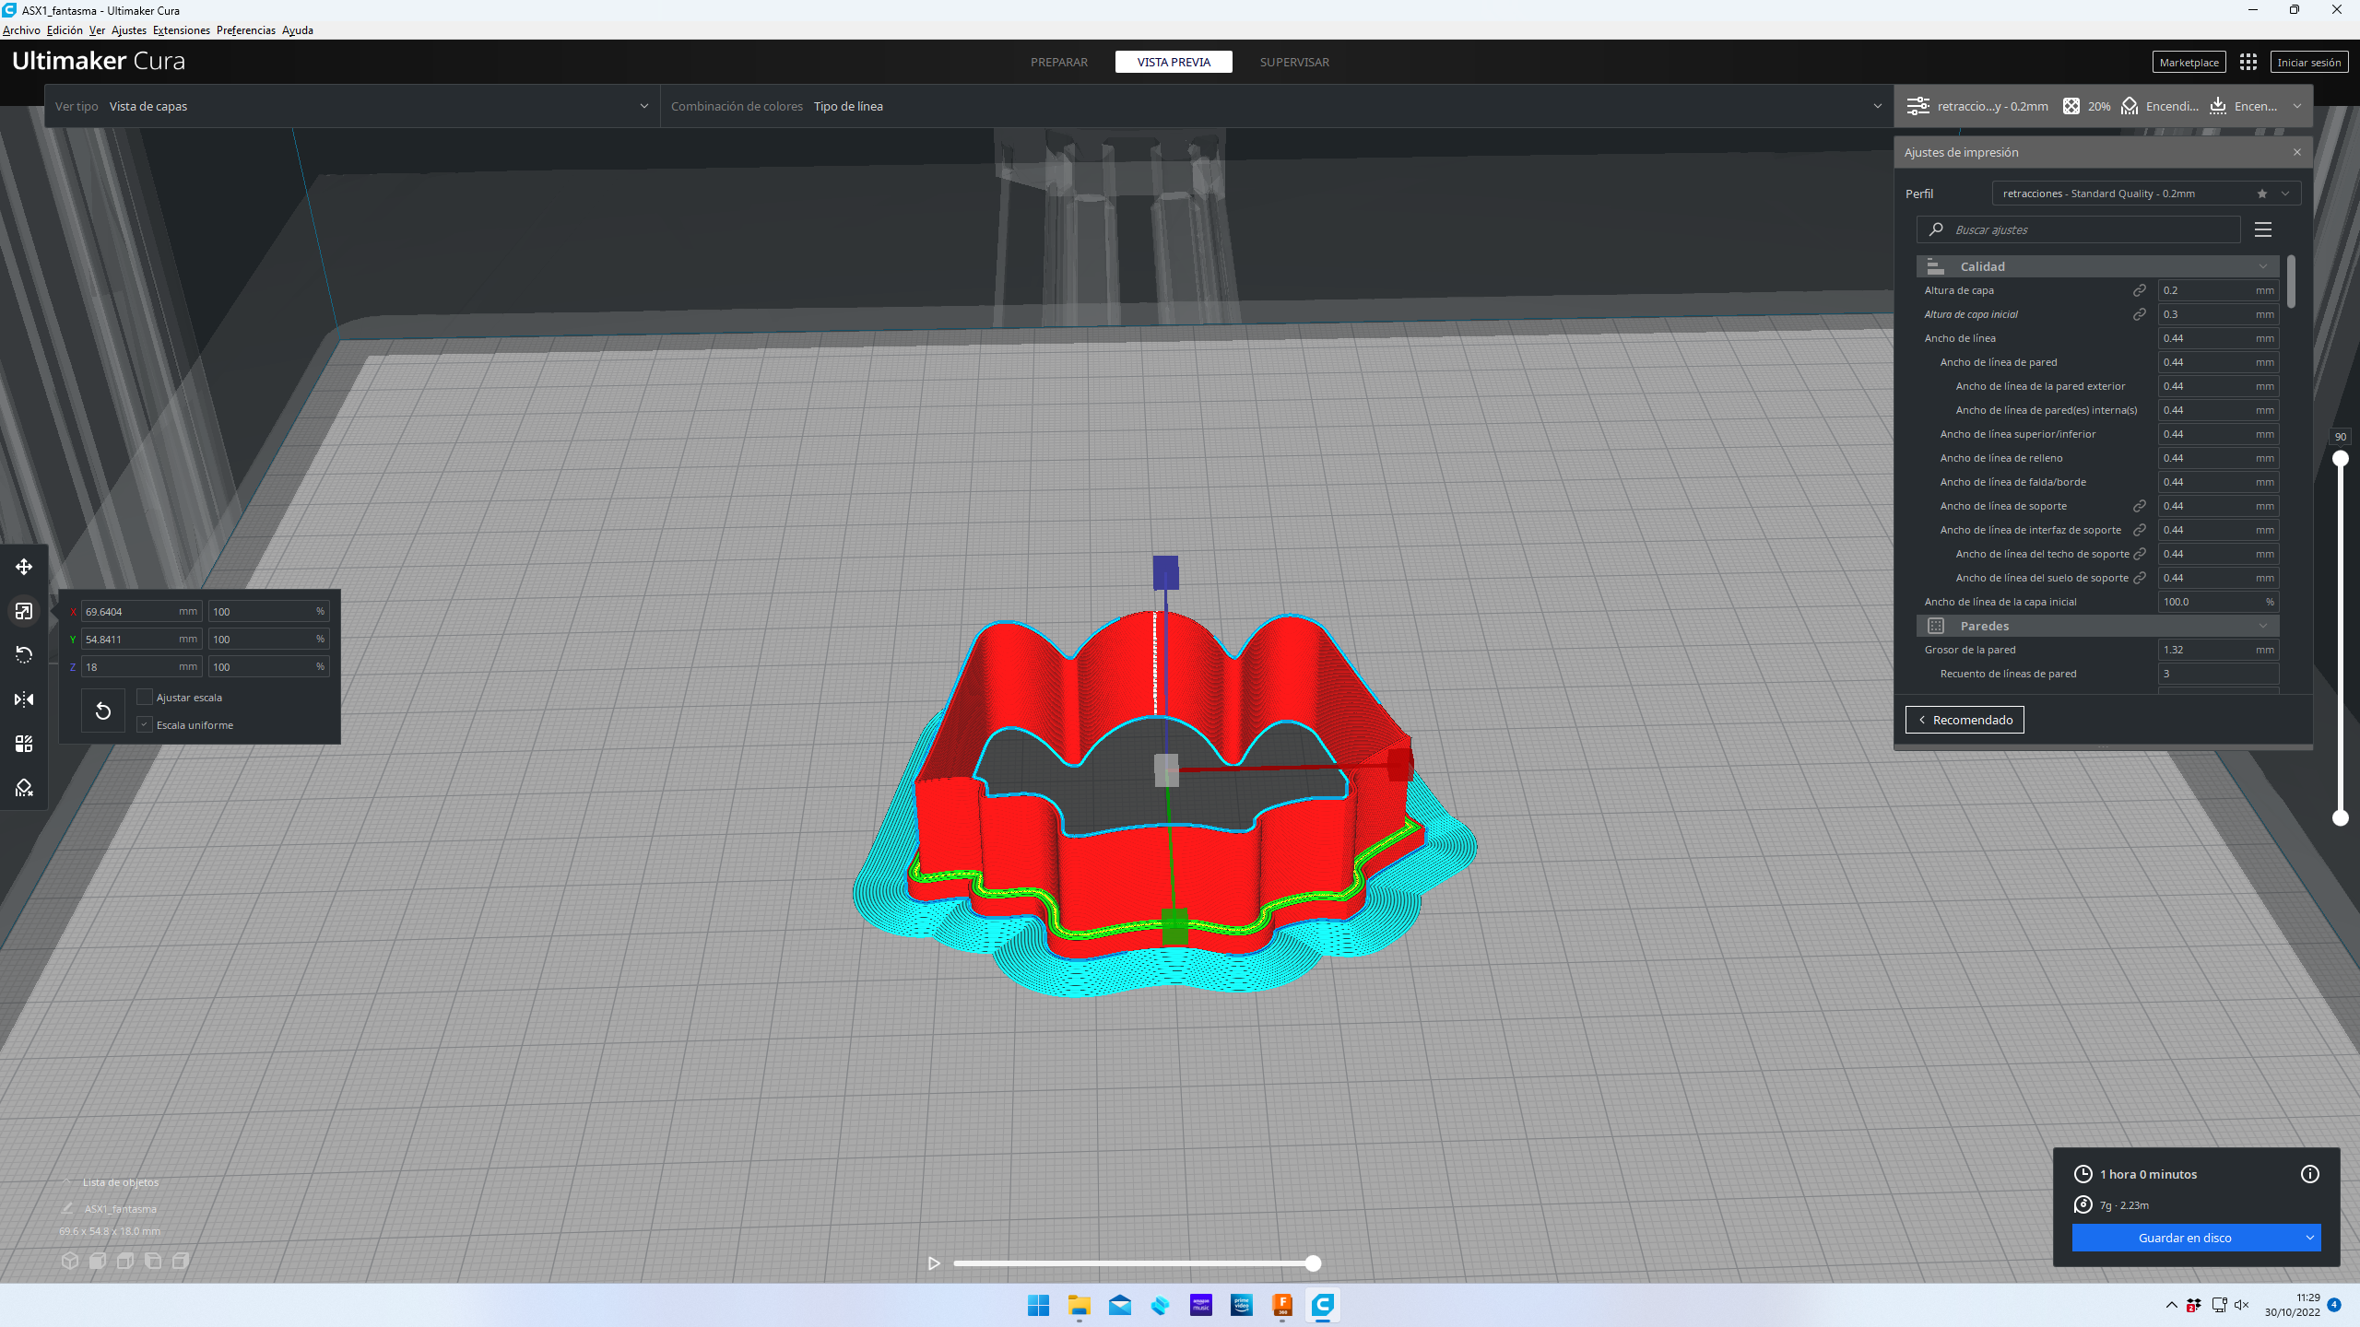The image size is (2360, 1327).
Task: Select the Support Blocker tool
Action: (24, 788)
